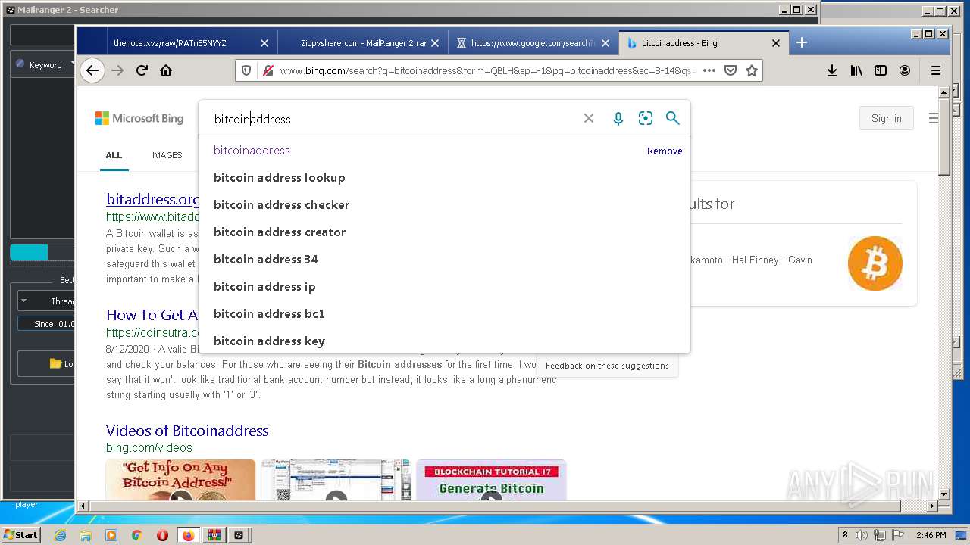Viewport: 970px width, 545px height.
Task: Switch to Zippyshare.com MailRanger 2.rar tab
Action: pyautogui.click(x=363, y=43)
